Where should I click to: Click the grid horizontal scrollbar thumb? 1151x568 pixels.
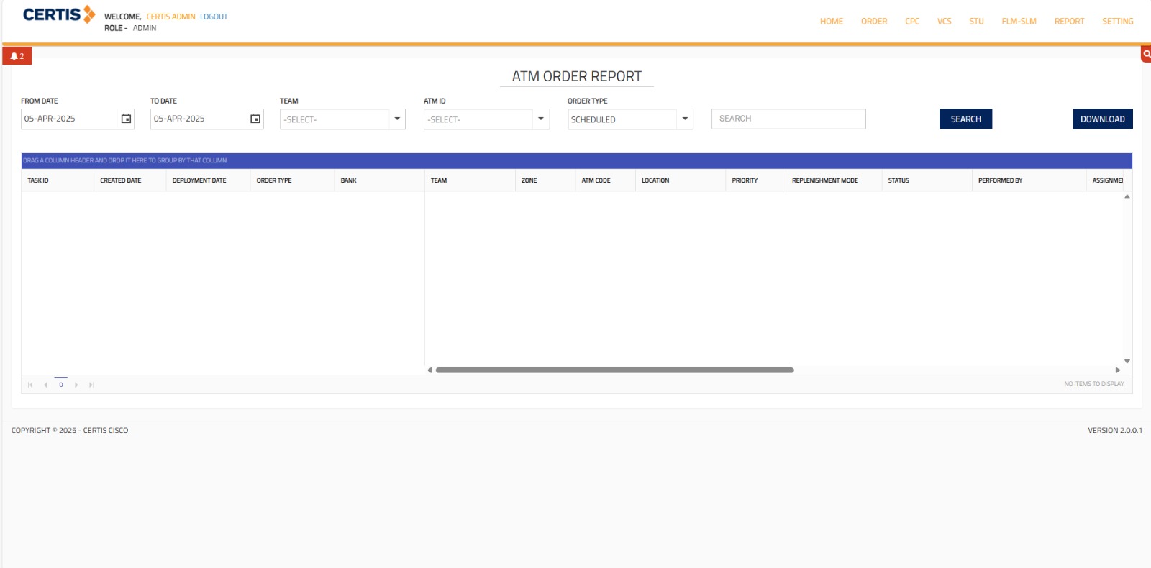(614, 370)
